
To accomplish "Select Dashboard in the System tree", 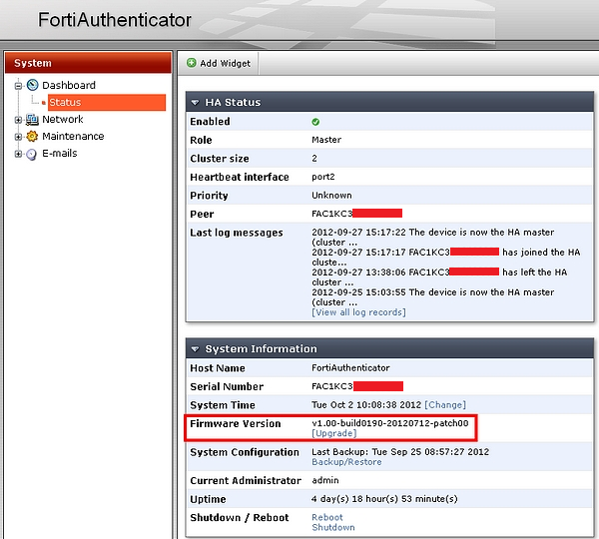I will (69, 85).
